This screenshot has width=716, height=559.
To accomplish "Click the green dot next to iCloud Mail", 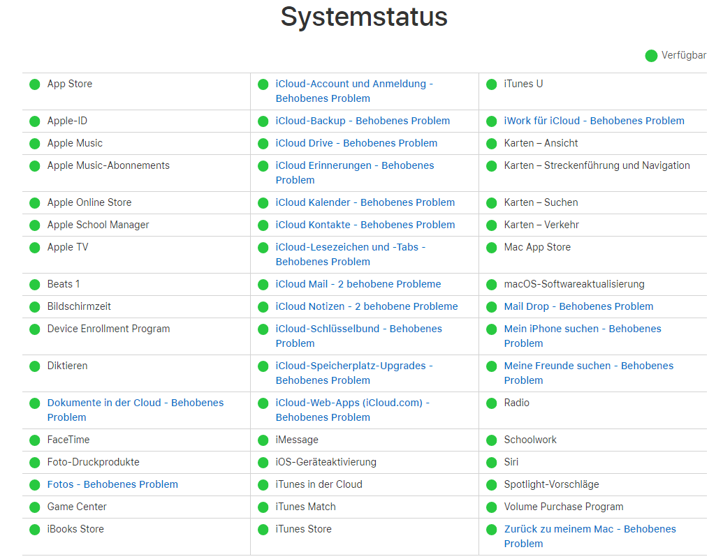I will (263, 285).
